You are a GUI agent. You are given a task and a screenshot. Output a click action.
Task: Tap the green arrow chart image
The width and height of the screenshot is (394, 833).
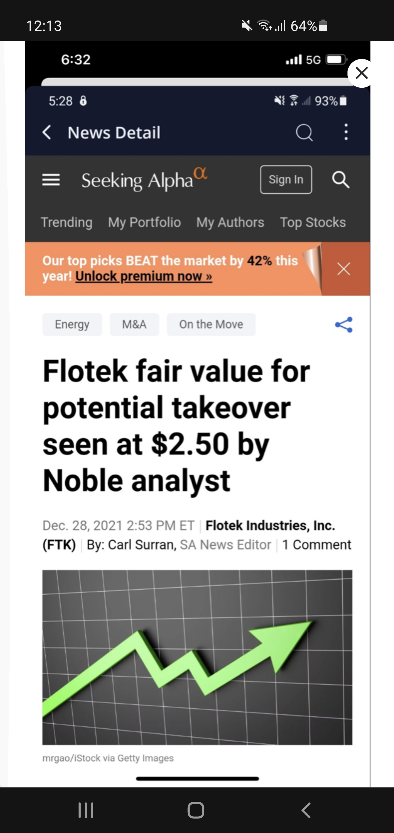197,658
